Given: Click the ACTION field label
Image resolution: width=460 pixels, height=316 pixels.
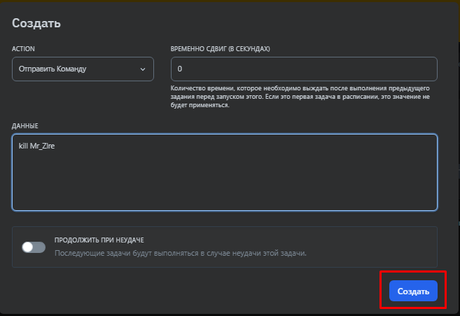Looking at the screenshot, I should [x=23, y=48].
